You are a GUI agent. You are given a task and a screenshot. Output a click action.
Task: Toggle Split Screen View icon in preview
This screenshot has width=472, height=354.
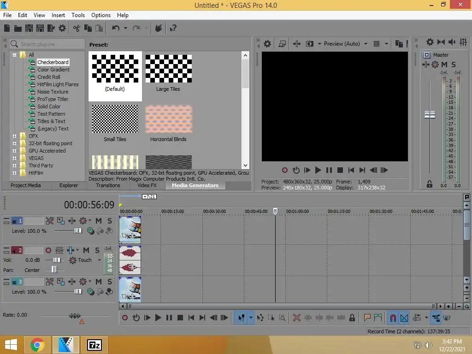coord(310,44)
